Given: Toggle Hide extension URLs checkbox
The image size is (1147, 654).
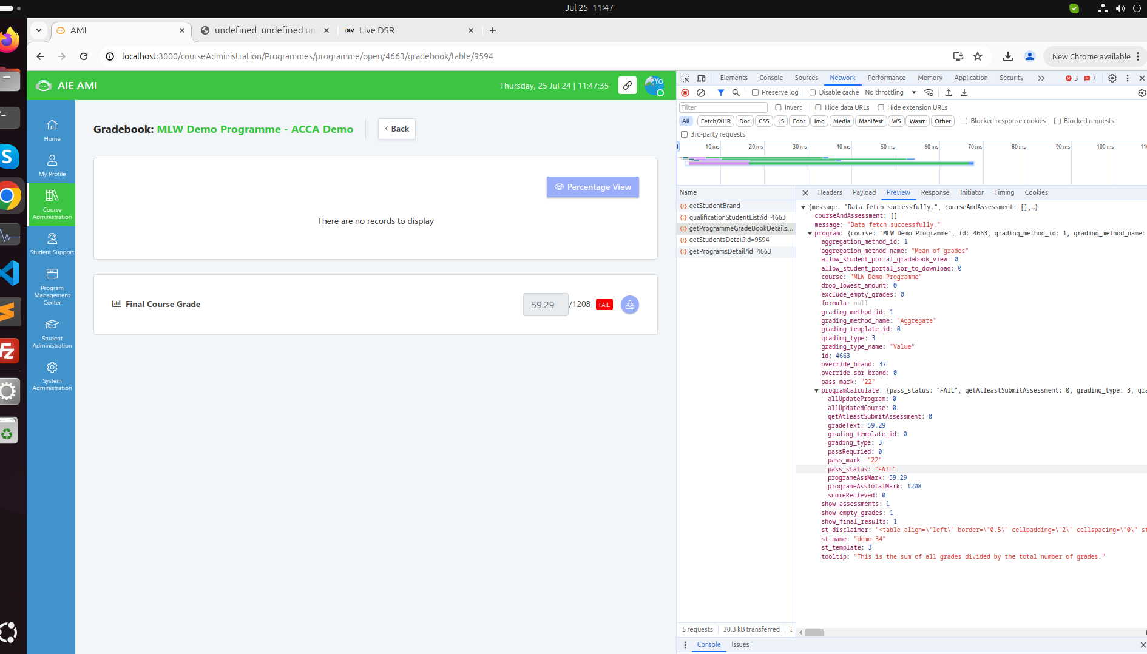Looking at the screenshot, I should tap(881, 107).
